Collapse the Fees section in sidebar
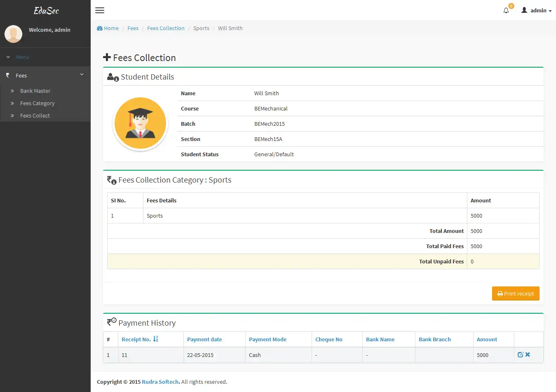 (x=81, y=75)
